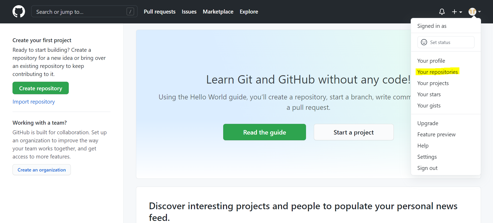493x223 pixels.
Task: Select Your repositories in the menu
Action: pyautogui.click(x=438, y=72)
